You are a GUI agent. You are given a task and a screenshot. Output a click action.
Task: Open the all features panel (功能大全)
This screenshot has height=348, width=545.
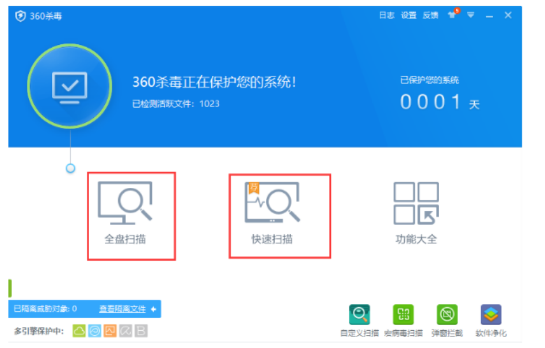tap(416, 214)
